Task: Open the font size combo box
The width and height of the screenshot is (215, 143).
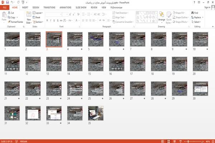Action: [x=65, y=14]
